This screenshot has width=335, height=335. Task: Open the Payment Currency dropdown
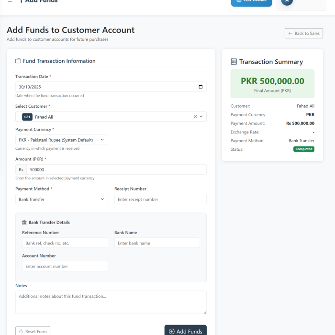[61, 140]
